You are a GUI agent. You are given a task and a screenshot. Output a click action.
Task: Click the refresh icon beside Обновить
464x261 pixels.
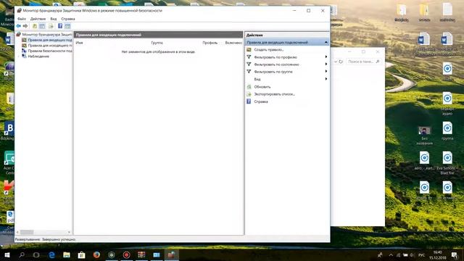click(x=249, y=87)
